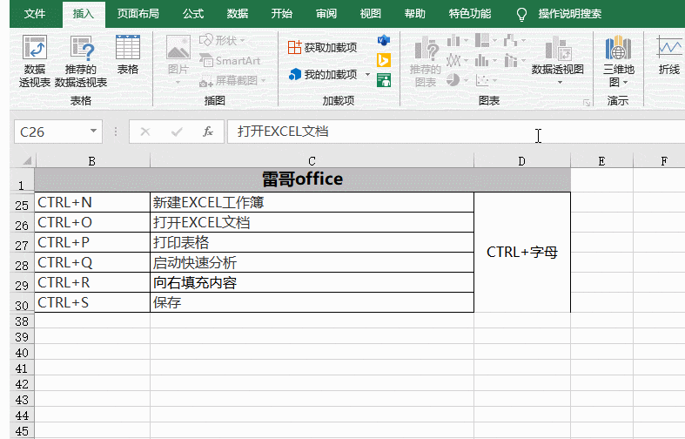Insert a combo chart
Image resolution: width=685 pixels, height=439 pixels.
coord(514,60)
